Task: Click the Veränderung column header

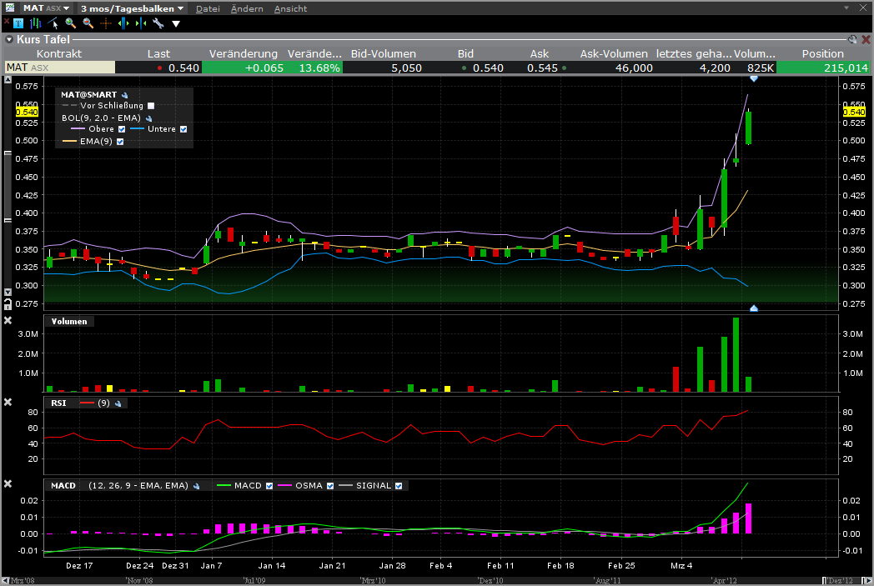Action: point(243,53)
